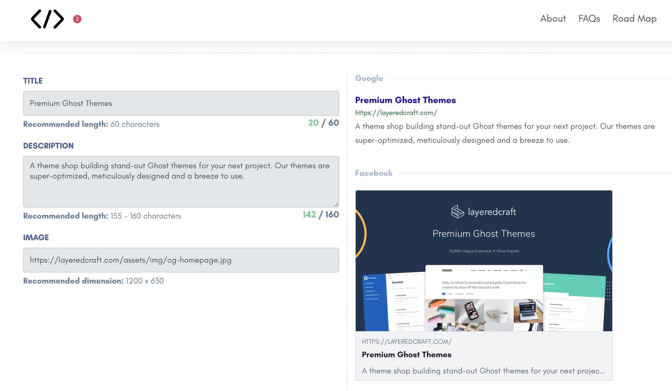Go to the Road Map page
This screenshot has width=672, height=391.
click(634, 18)
